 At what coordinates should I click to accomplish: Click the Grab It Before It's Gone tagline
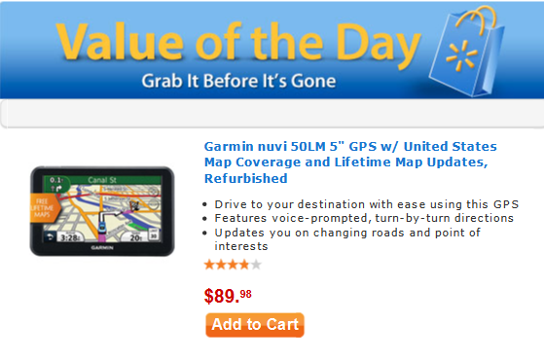tap(238, 81)
